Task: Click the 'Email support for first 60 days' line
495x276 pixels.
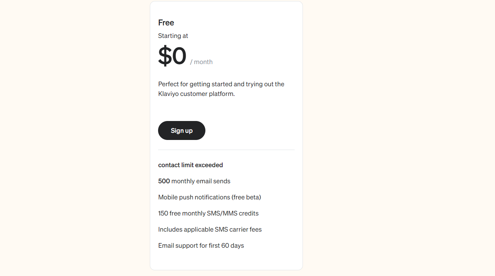Action: (x=201, y=246)
